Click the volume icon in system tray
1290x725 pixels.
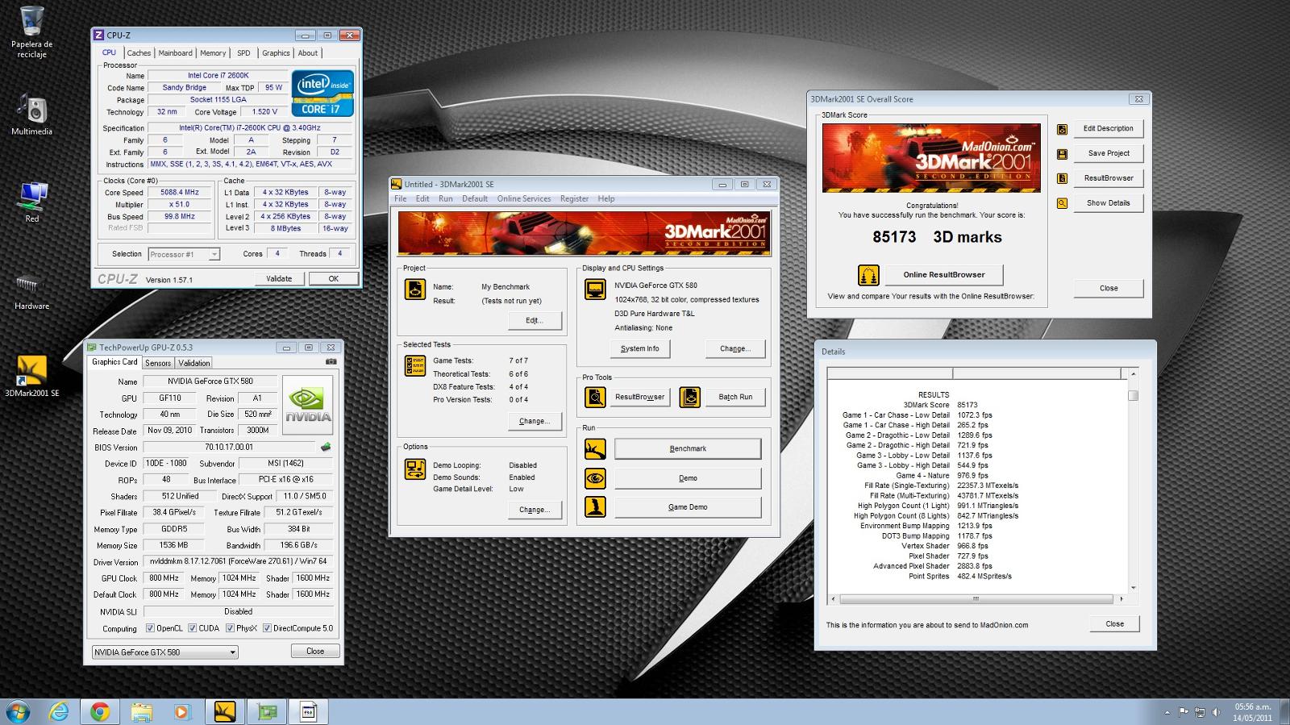click(x=1216, y=712)
